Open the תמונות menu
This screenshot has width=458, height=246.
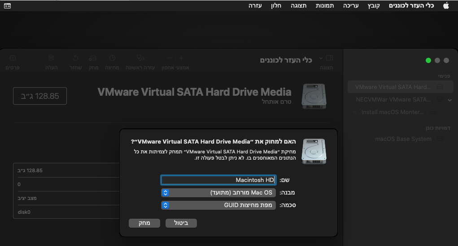324,5
